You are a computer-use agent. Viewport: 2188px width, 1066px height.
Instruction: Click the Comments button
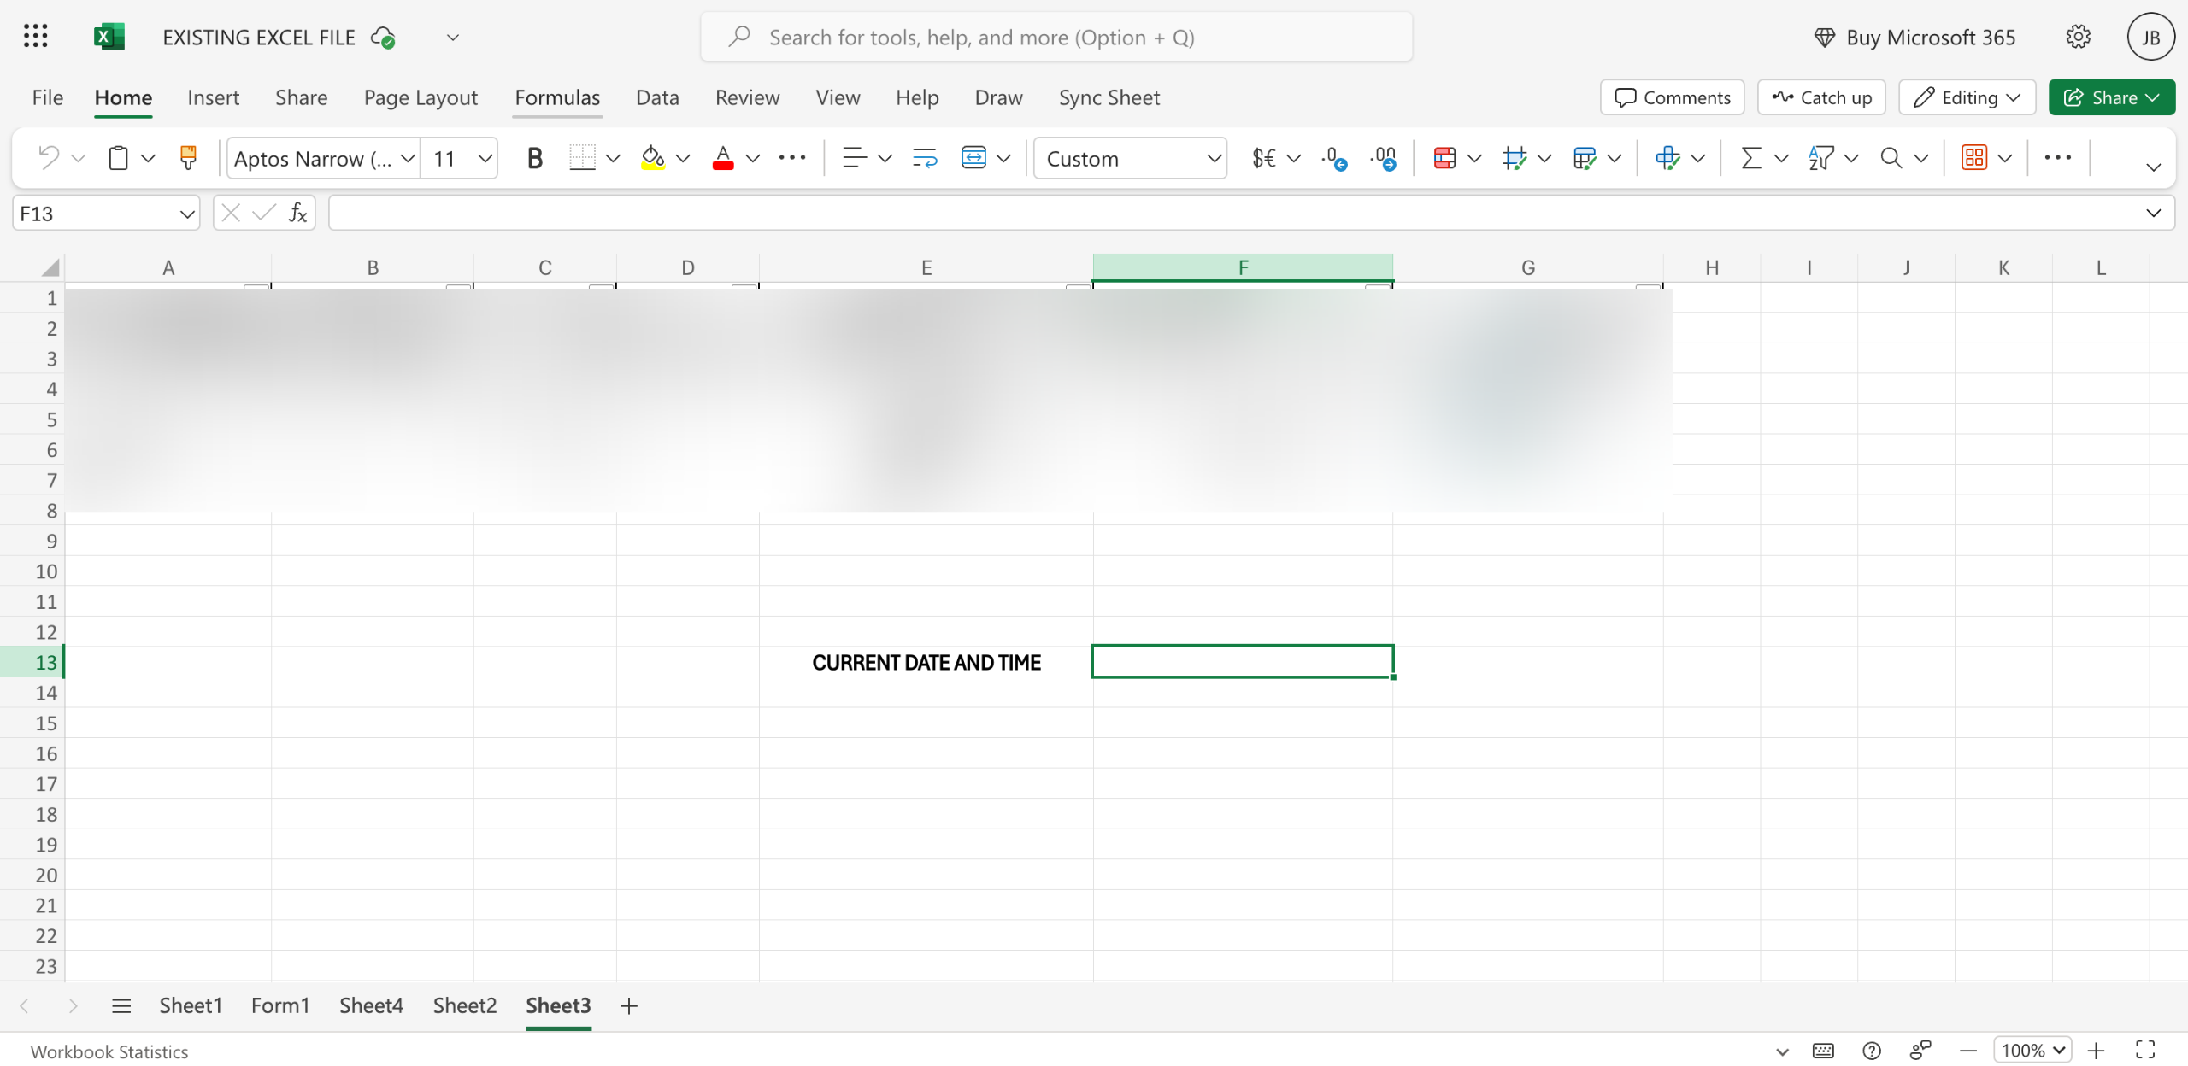coord(1672,97)
